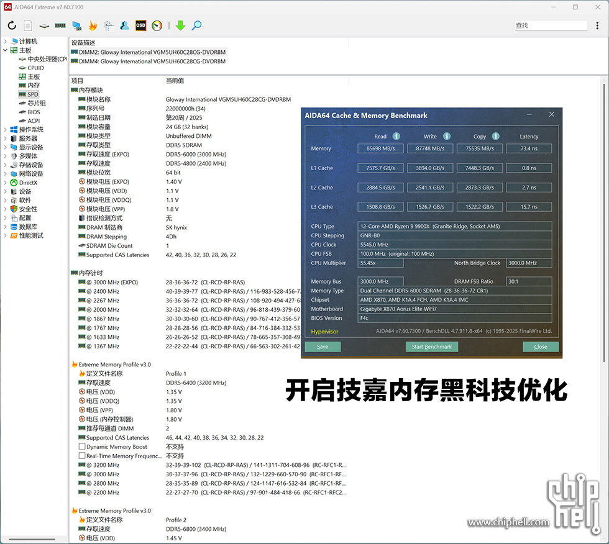Open the Report page icon
The height and width of the screenshot is (544, 609).
28,25
